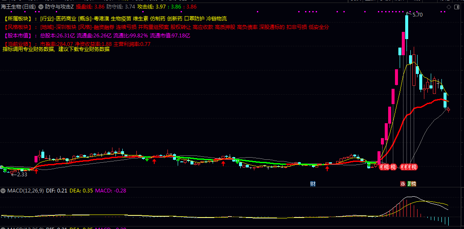The width and height of the screenshot is (464, 229).
Task: Click the 5.70 high price label
Action: tap(417, 15)
